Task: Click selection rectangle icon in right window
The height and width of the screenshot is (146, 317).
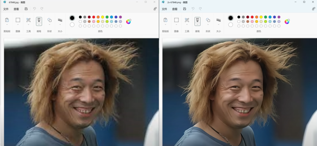Action: [176, 20]
